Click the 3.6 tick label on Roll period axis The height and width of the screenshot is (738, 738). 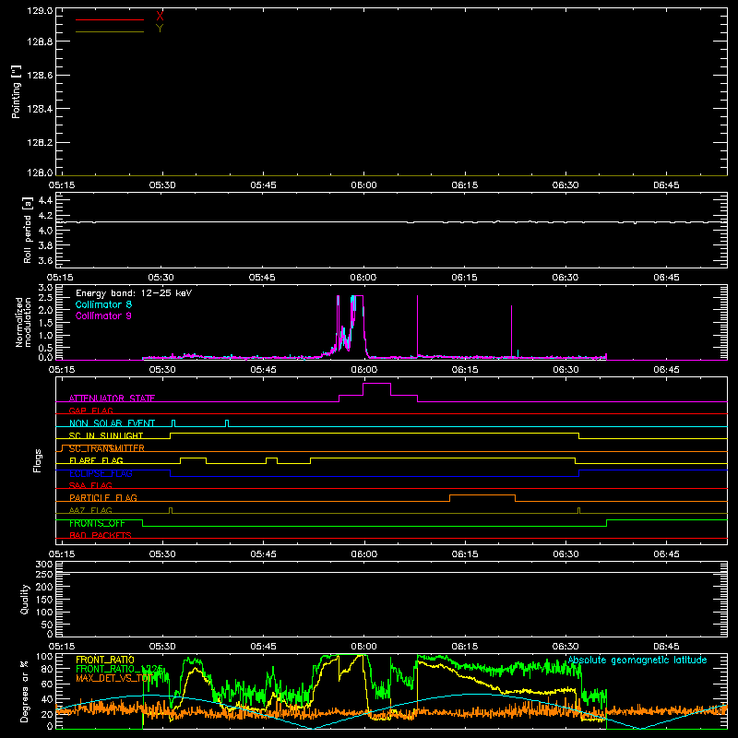(45, 260)
